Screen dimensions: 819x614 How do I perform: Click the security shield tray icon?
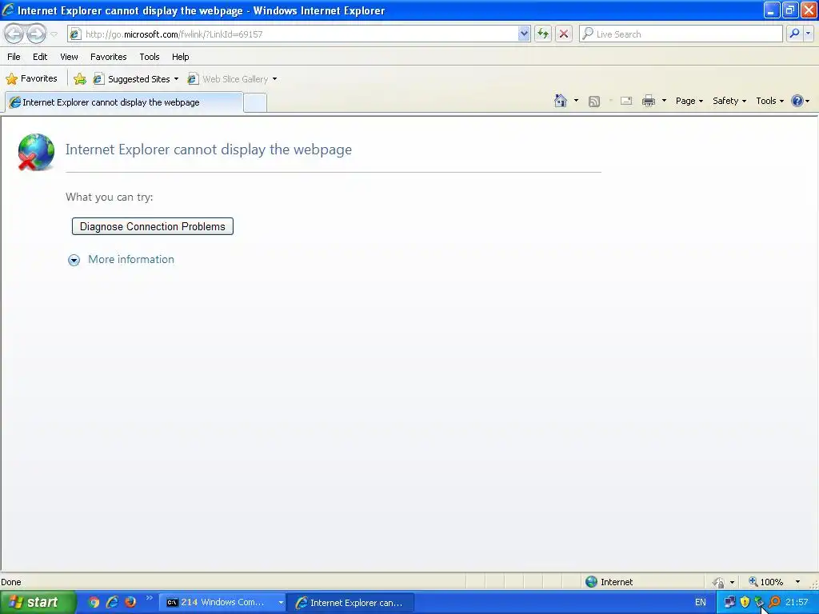[x=745, y=602]
